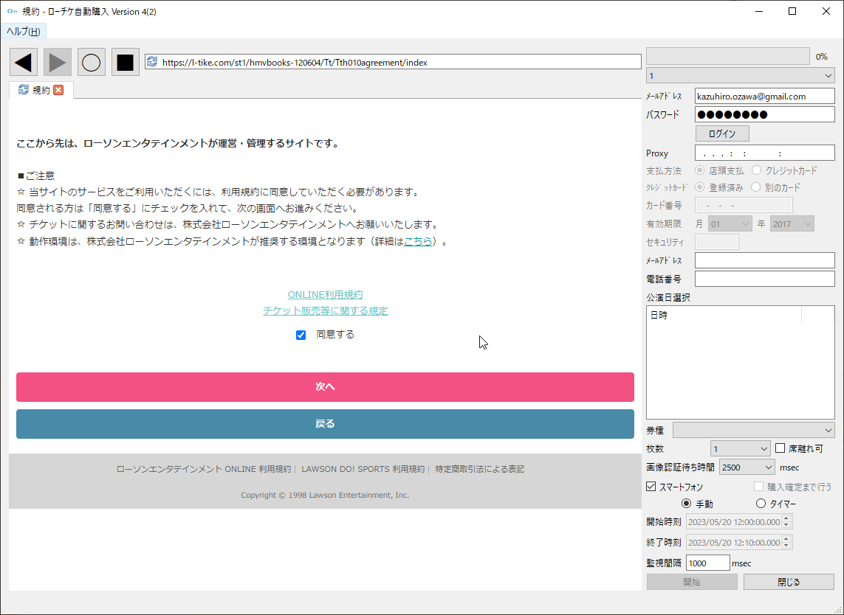This screenshot has height=615, width=844.
Task: Click the ■ご注意 heading text
Action: point(35,176)
